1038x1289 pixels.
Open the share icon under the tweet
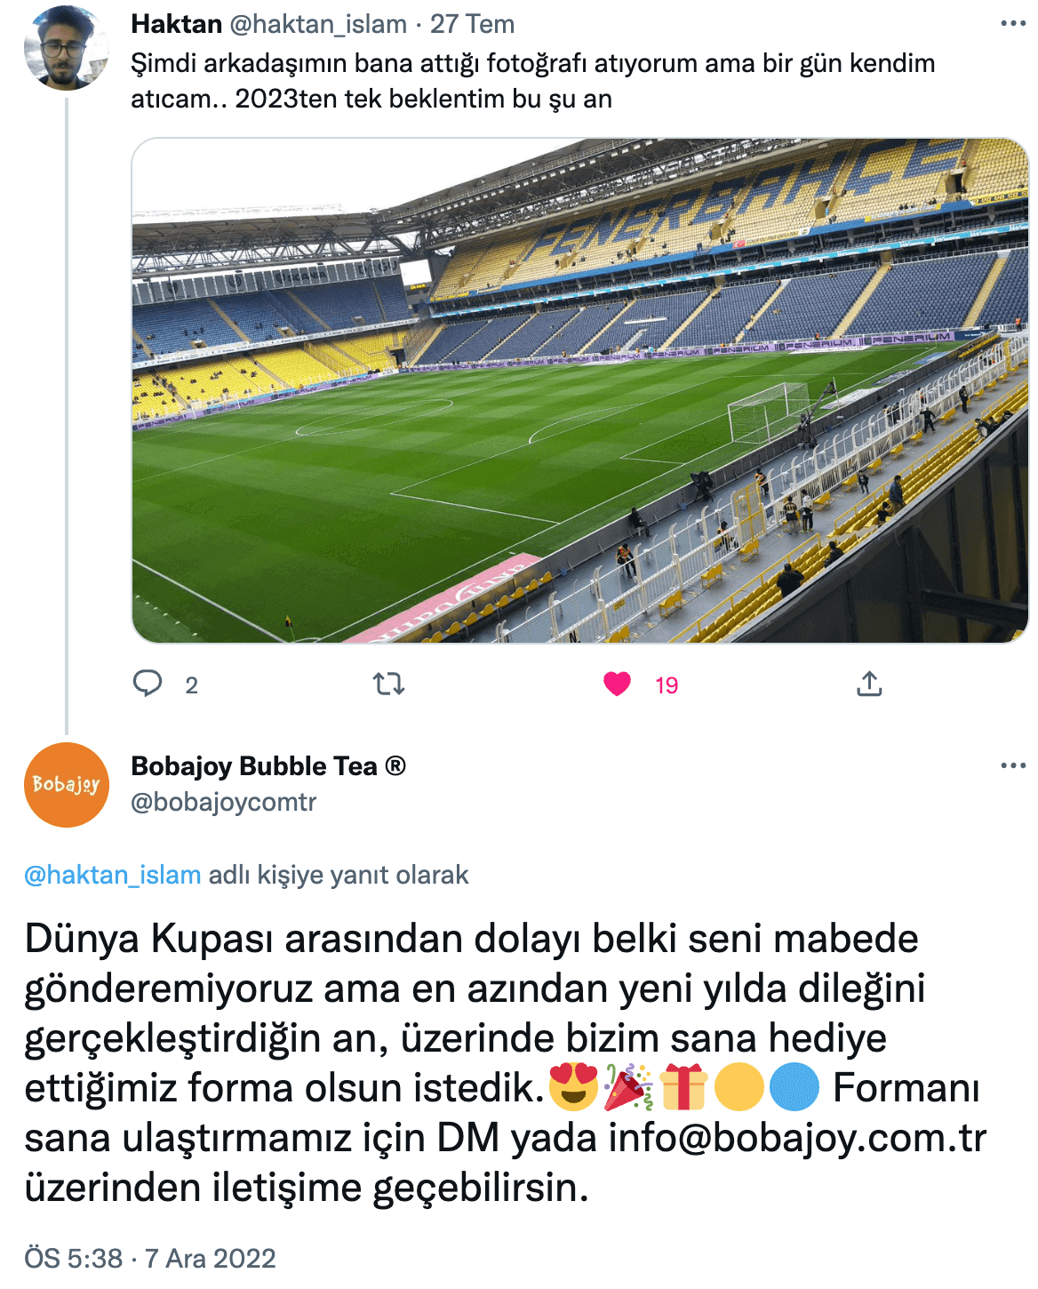[869, 684]
